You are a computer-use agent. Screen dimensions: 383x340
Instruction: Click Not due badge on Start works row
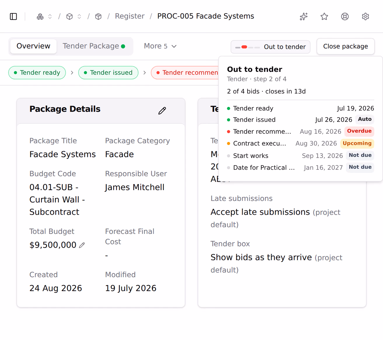click(x=360, y=155)
